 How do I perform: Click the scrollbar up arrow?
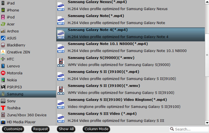coord(207,2)
